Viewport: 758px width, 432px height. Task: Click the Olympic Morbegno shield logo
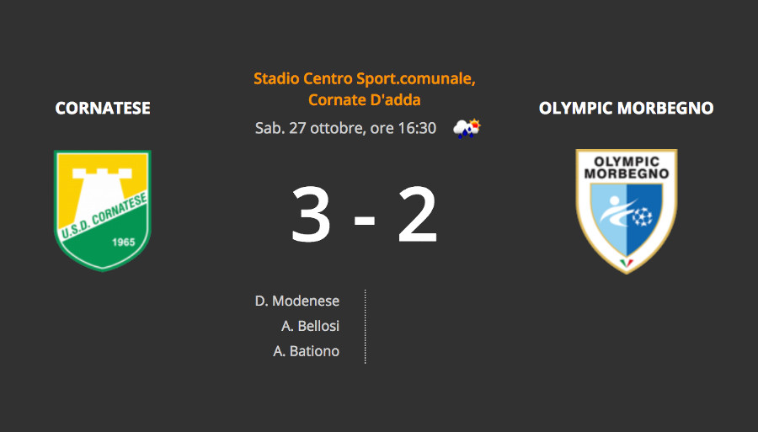[x=627, y=211]
